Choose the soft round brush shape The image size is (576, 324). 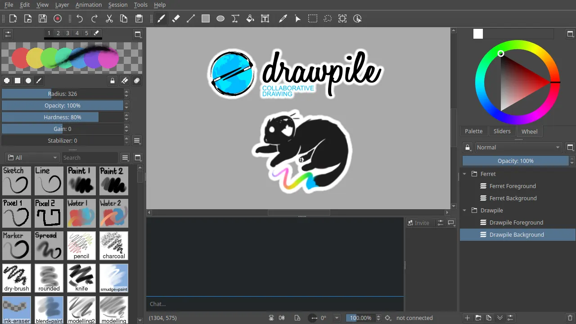(28, 81)
